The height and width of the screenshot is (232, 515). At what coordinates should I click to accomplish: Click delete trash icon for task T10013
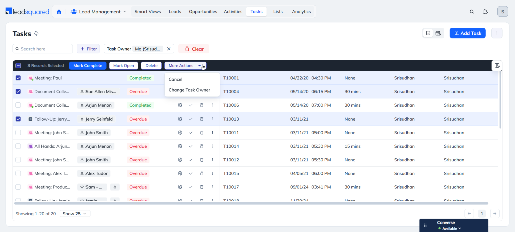(x=202, y=119)
